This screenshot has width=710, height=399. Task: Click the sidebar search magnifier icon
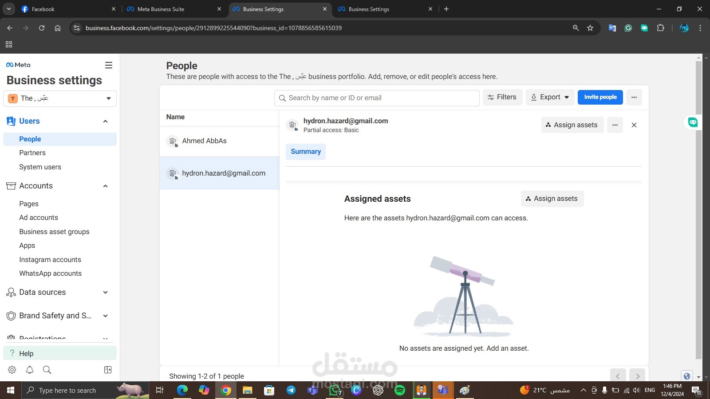[47, 370]
